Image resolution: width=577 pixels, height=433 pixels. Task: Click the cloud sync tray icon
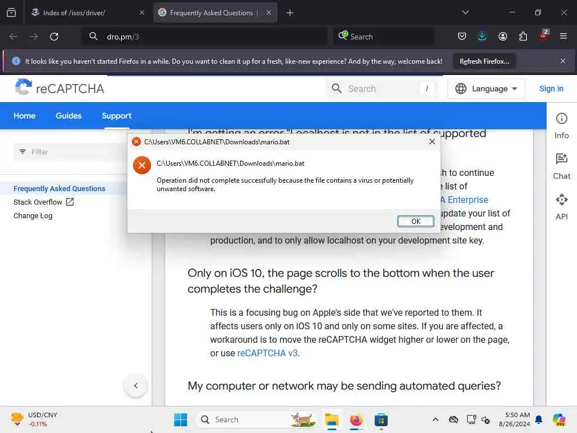point(454,419)
